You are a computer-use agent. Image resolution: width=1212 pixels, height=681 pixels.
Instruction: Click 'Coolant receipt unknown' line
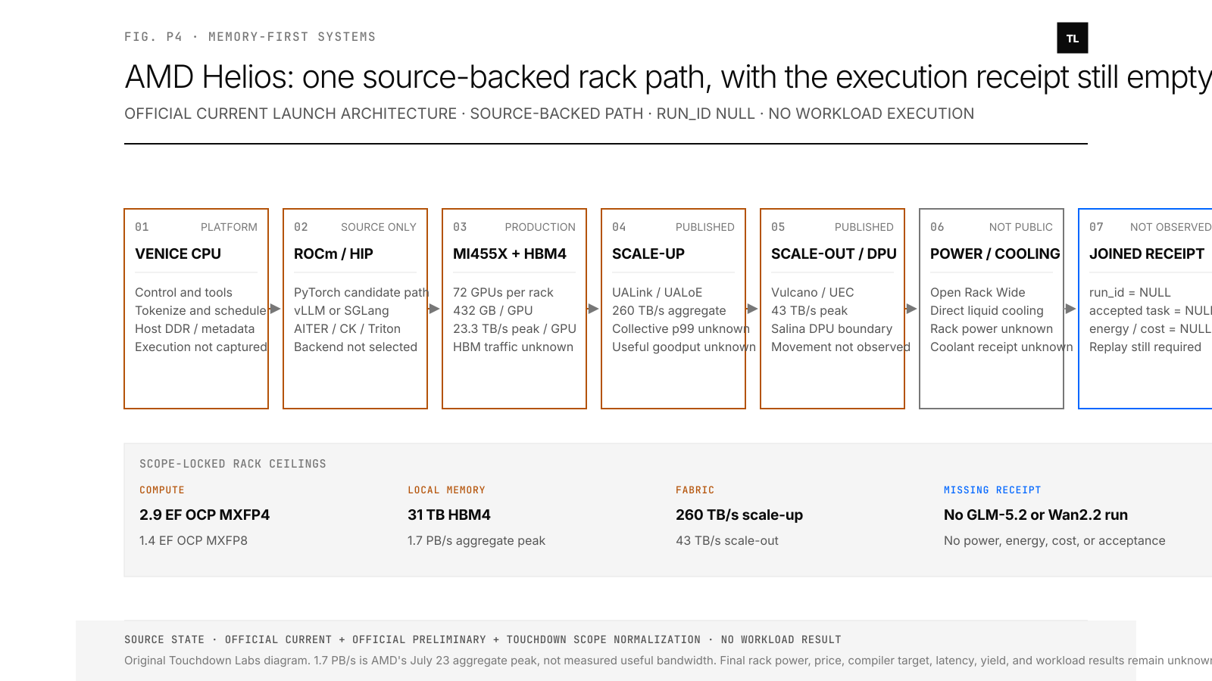pyautogui.click(x=1001, y=347)
